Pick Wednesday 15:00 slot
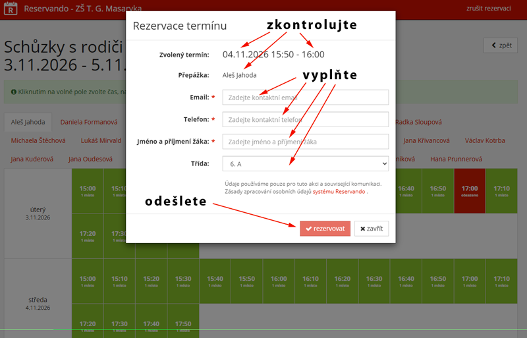 point(88,281)
